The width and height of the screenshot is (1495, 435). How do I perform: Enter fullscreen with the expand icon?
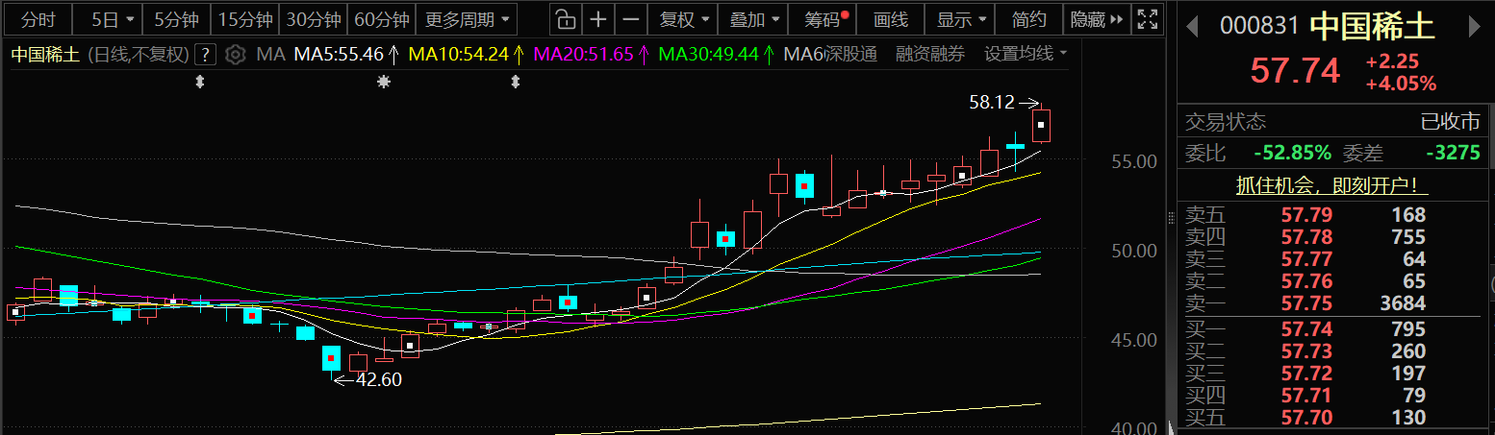click(x=1146, y=19)
